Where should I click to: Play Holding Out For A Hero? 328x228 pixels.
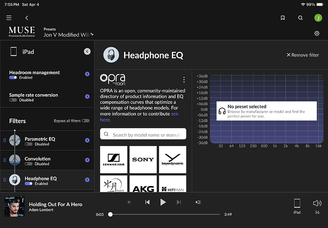pos(163,202)
